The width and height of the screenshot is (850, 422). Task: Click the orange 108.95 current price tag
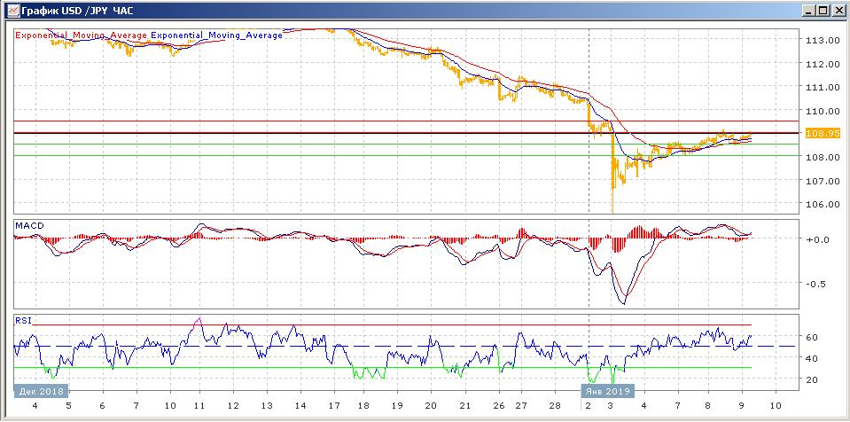point(817,133)
